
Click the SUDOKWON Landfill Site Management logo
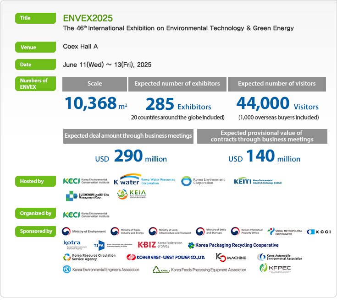click(x=88, y=195)
